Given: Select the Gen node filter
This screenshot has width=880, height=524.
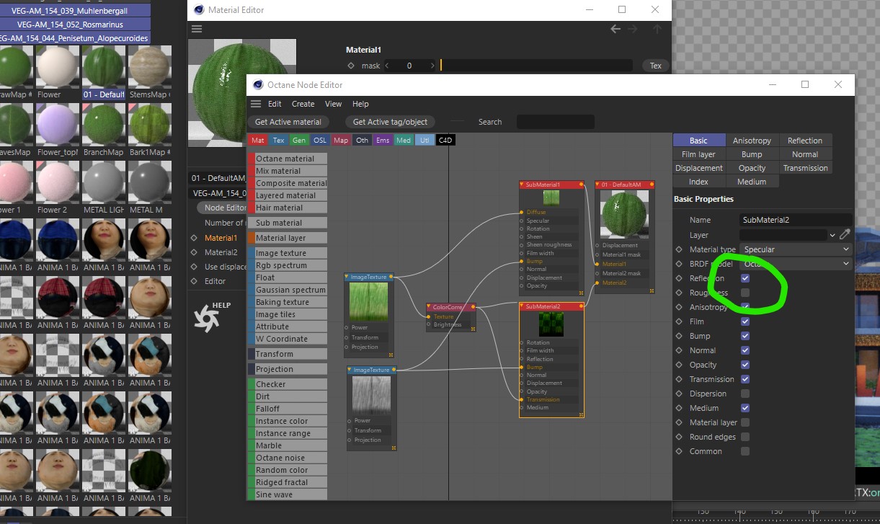Looking at the screenshot, I should [299, 141].
